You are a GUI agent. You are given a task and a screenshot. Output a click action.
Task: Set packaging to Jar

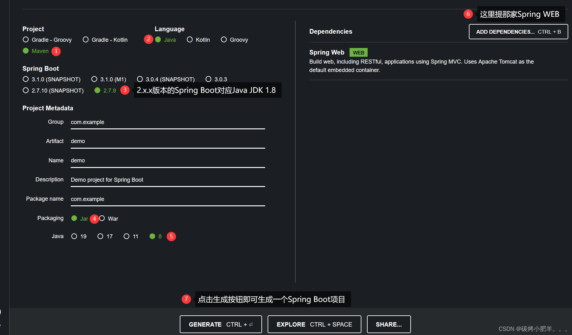(80, 218)
